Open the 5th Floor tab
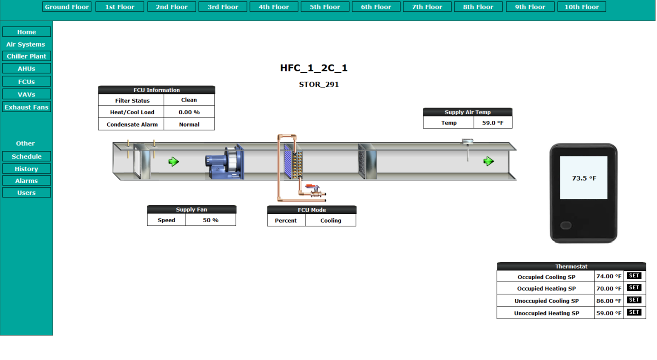657x360 pixels. pos(325,7)
